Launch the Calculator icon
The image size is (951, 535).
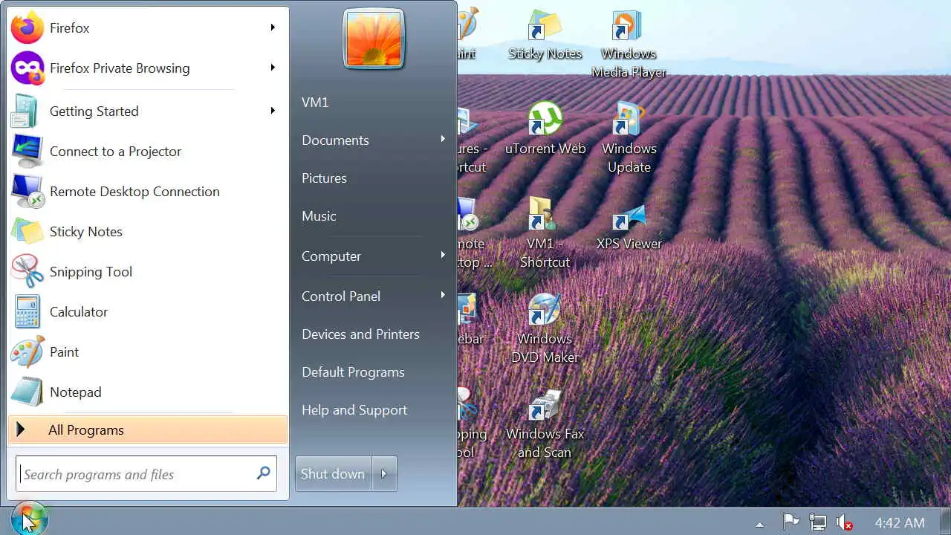27,312
